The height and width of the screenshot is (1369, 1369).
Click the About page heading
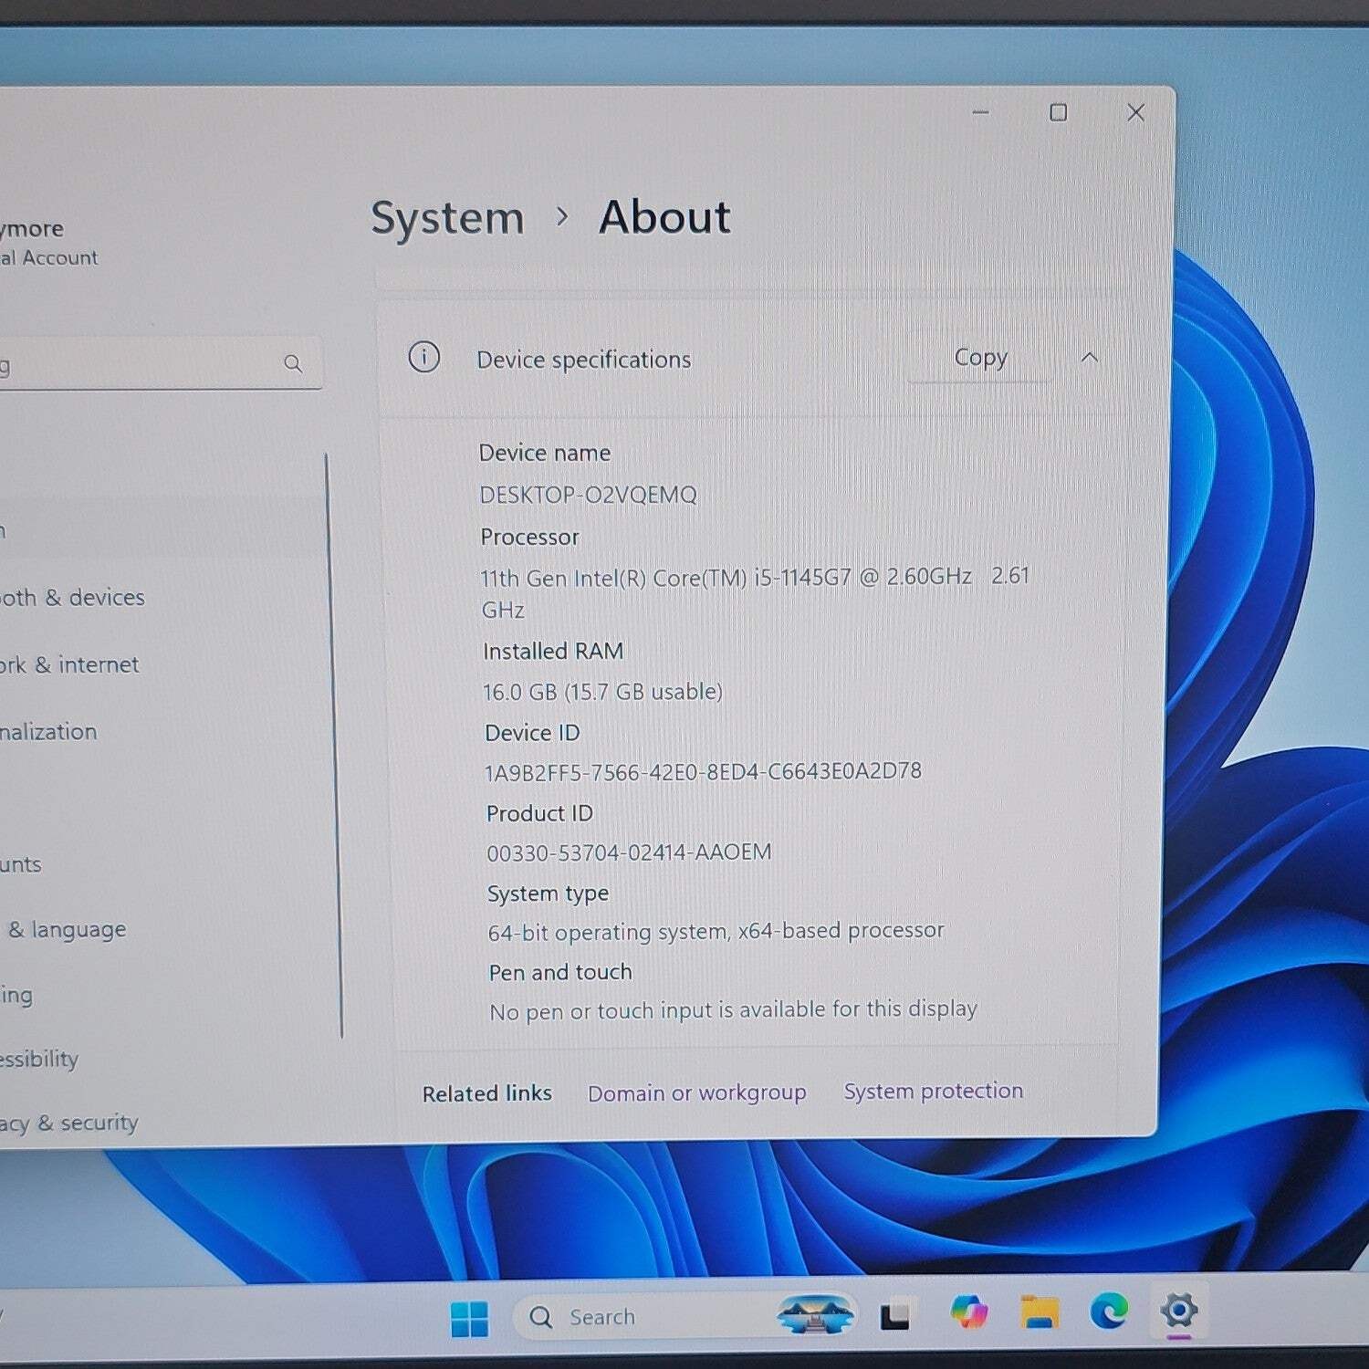[x=664, y=217]
